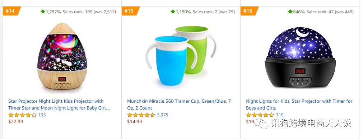The height and width of the screenshot is (139, 363).
Task: Click star rating of black star projector
Action: 260,115
